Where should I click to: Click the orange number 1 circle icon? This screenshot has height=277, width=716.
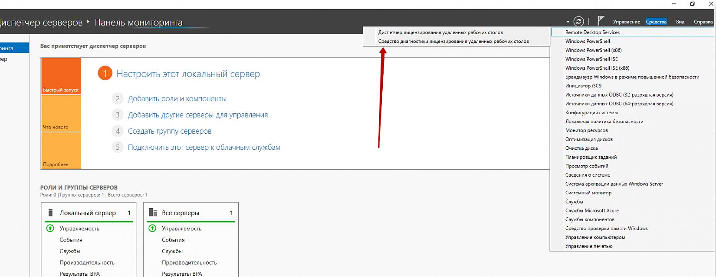click(x=105, y=74)
